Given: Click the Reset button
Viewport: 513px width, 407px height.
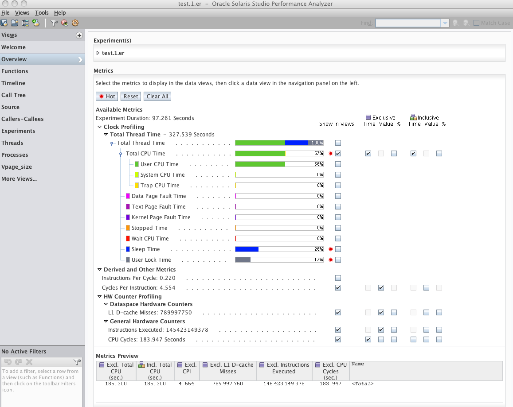Looking at the screenshot, I should click(130, 97).
